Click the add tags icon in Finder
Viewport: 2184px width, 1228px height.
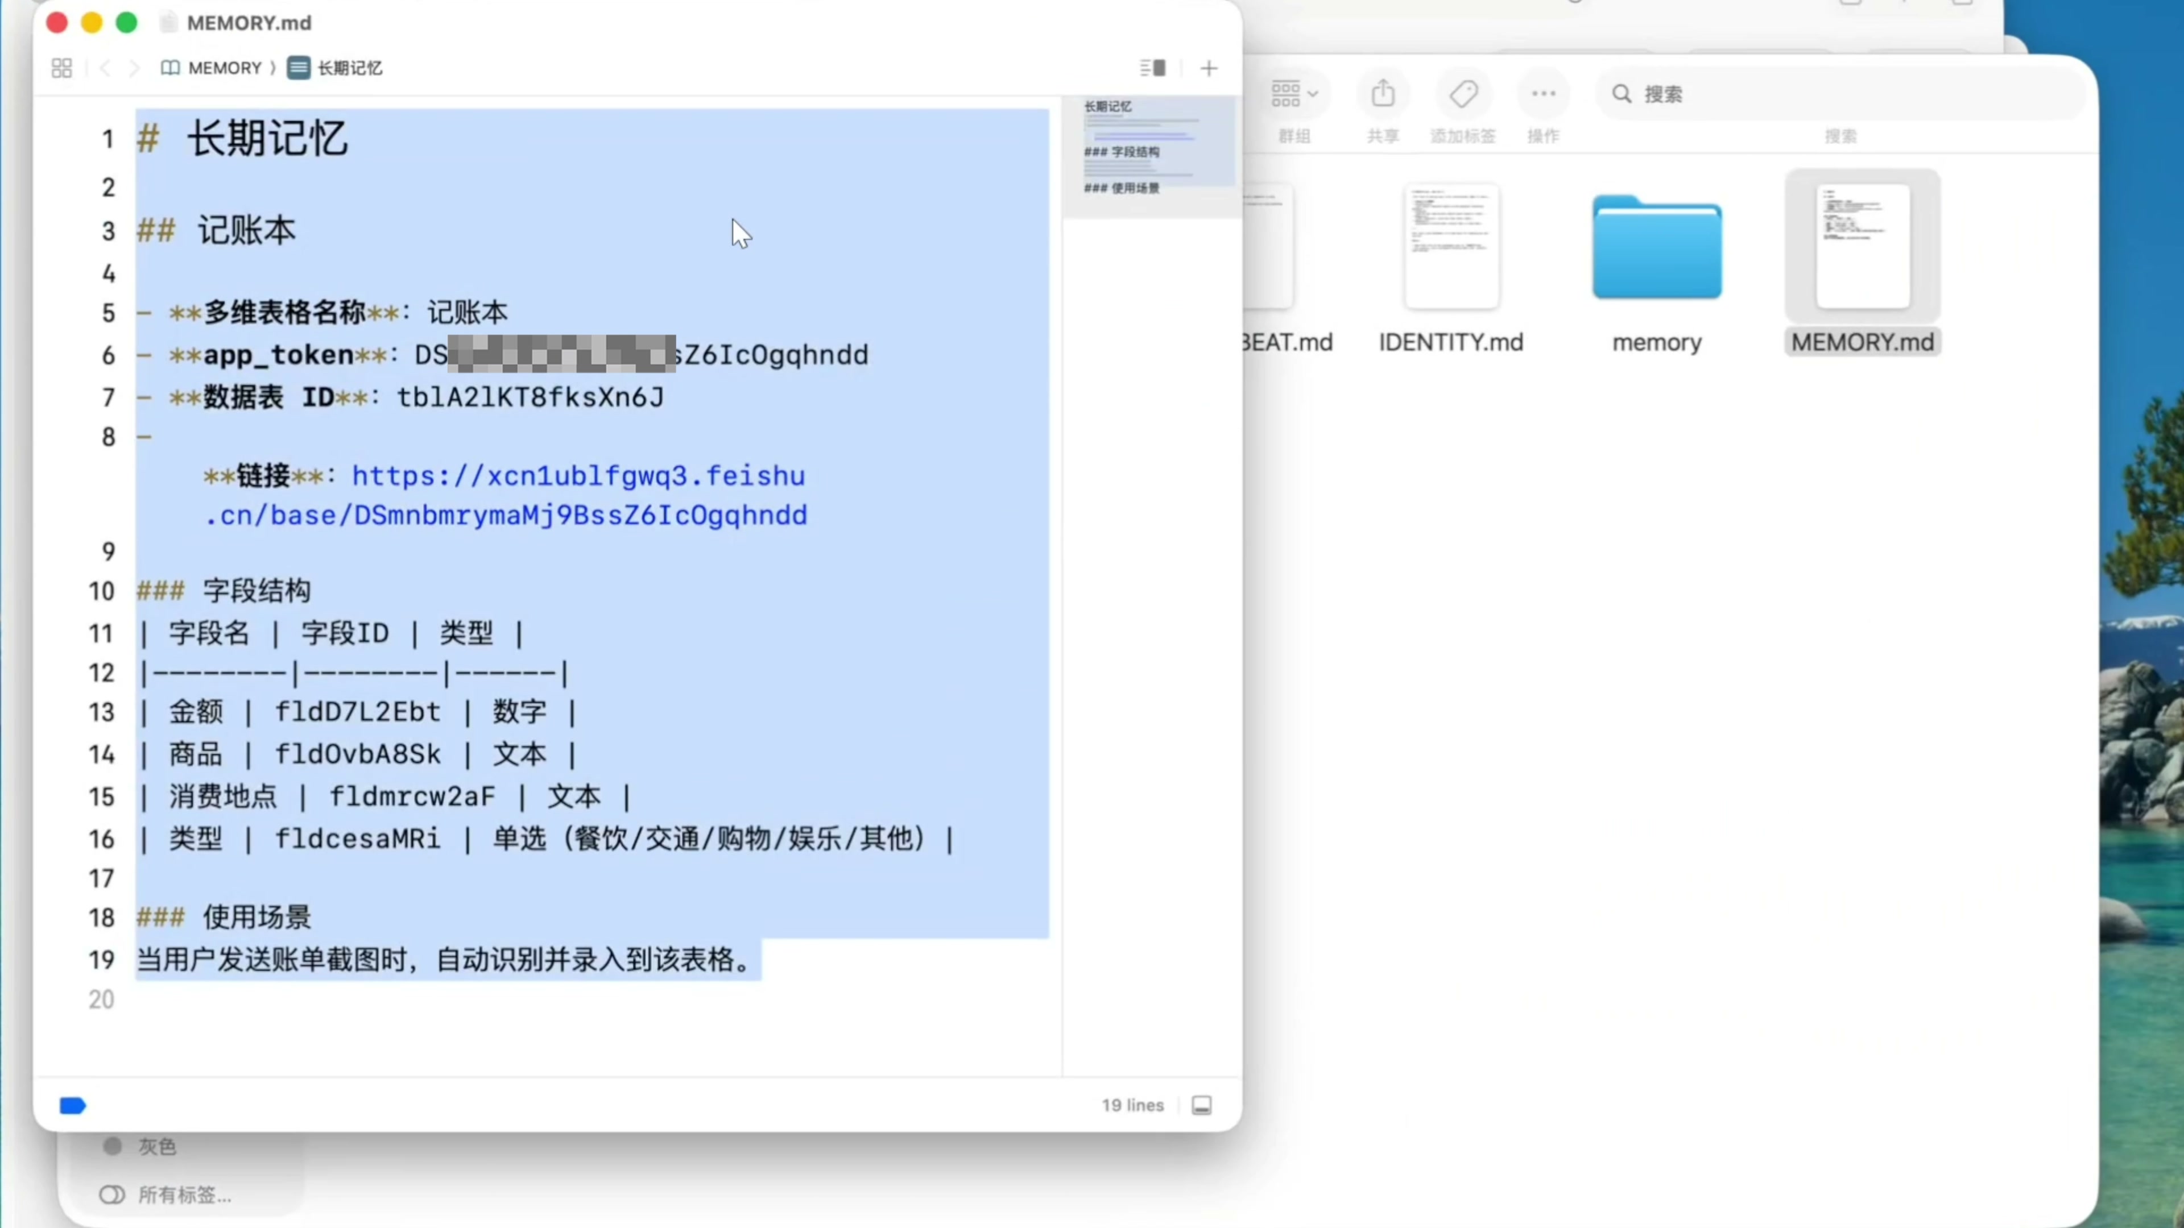[1463, 93]
